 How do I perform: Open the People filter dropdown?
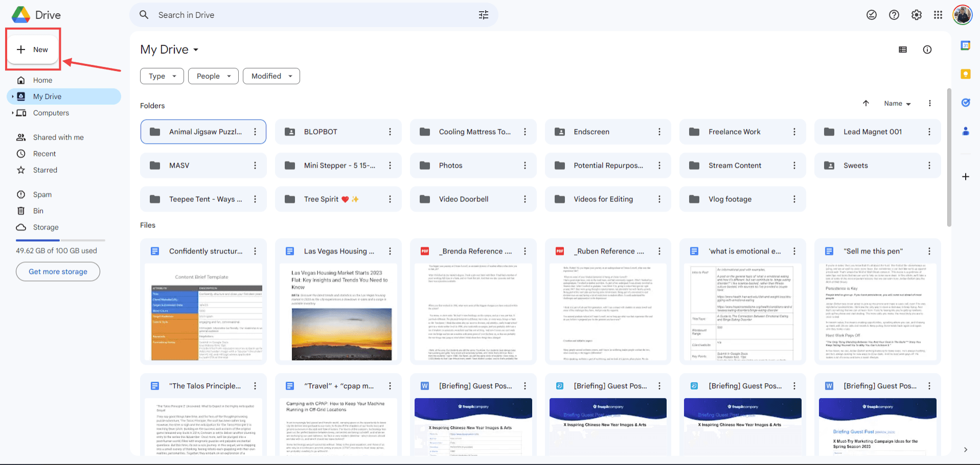point(213,76)
